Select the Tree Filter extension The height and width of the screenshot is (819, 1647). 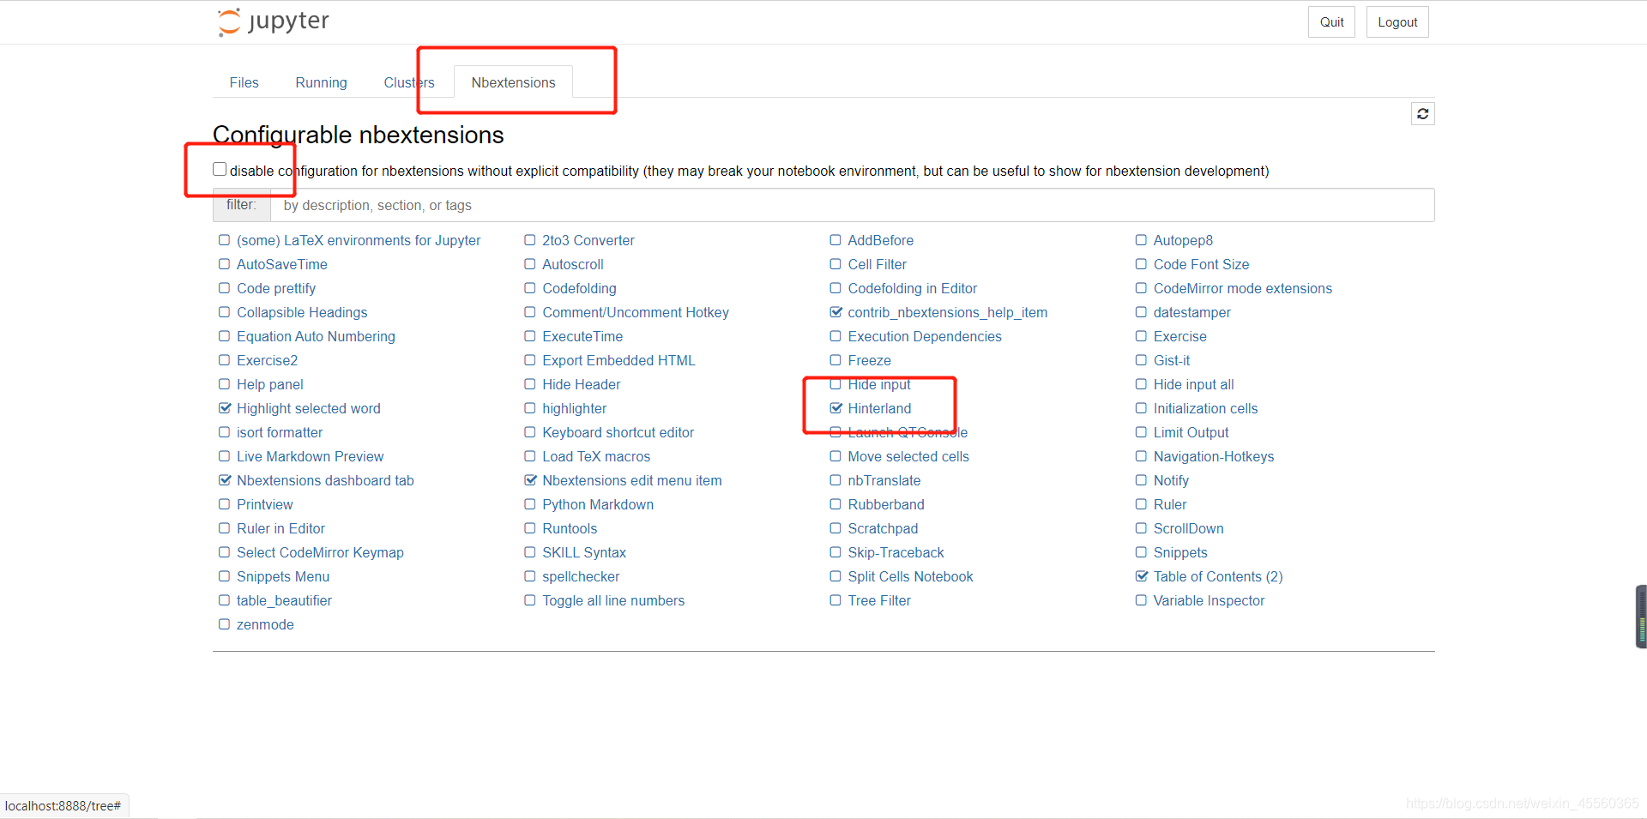point(879,600)
